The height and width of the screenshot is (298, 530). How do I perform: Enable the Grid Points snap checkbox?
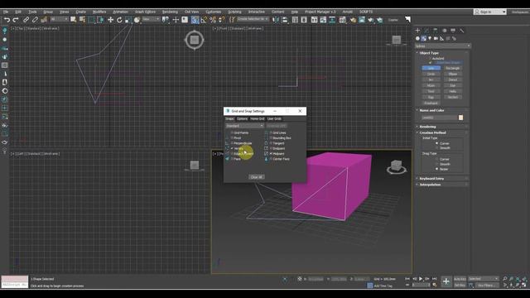coord(232,132)
